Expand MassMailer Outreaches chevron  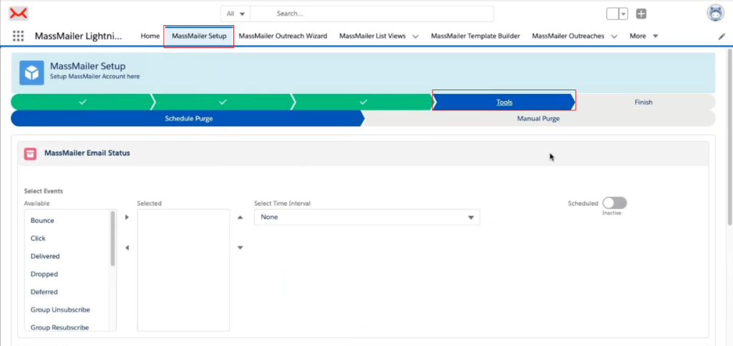614,37
